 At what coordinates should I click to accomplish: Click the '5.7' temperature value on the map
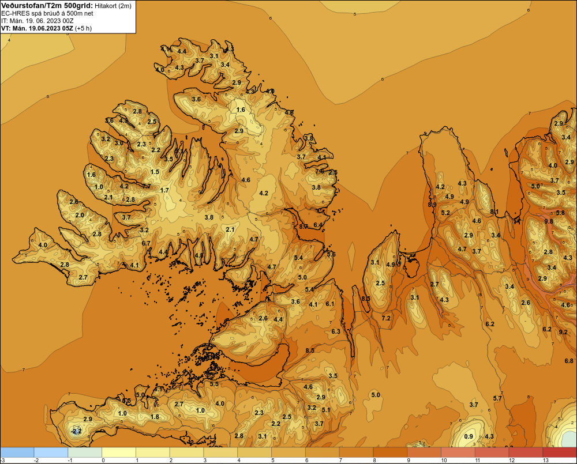click(x=497, y=398)
